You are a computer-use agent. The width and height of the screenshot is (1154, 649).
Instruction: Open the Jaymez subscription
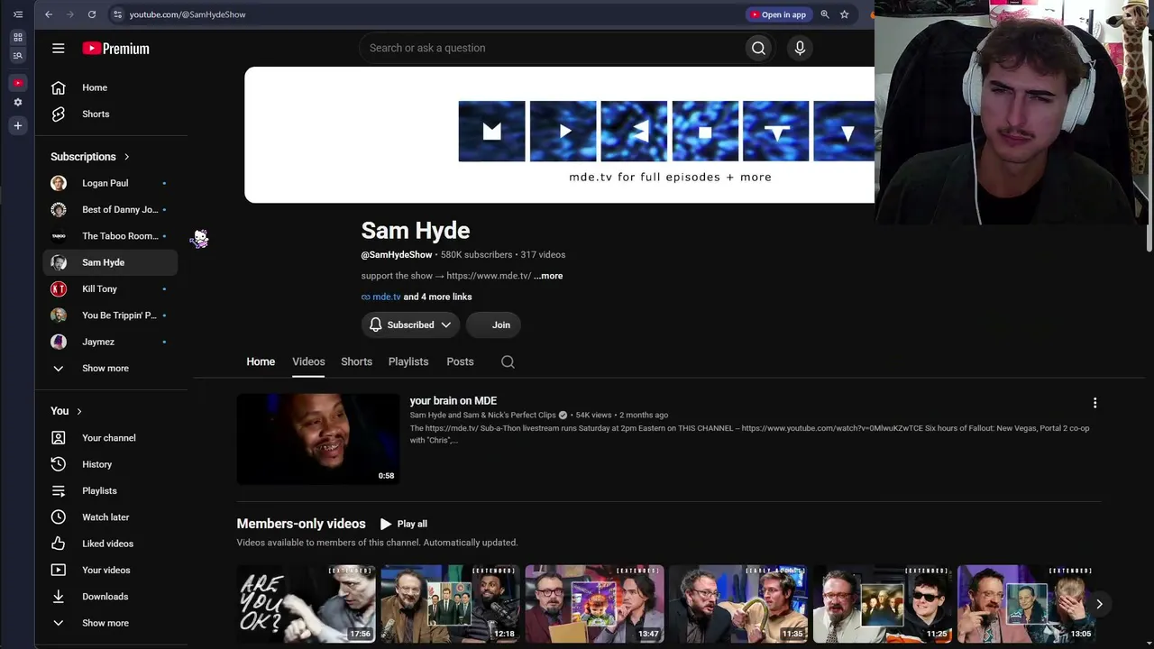(x=110, y=342)
